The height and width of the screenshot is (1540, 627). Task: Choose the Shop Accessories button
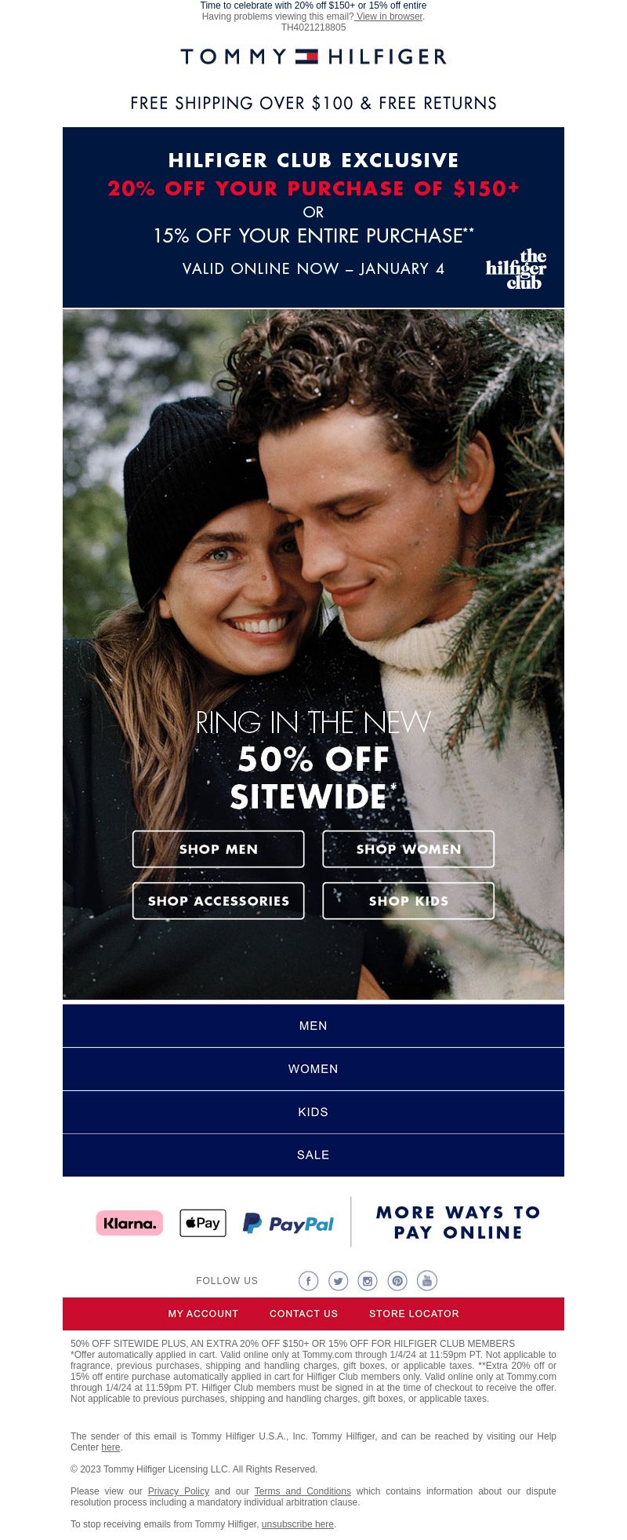[x=219, y=901]
